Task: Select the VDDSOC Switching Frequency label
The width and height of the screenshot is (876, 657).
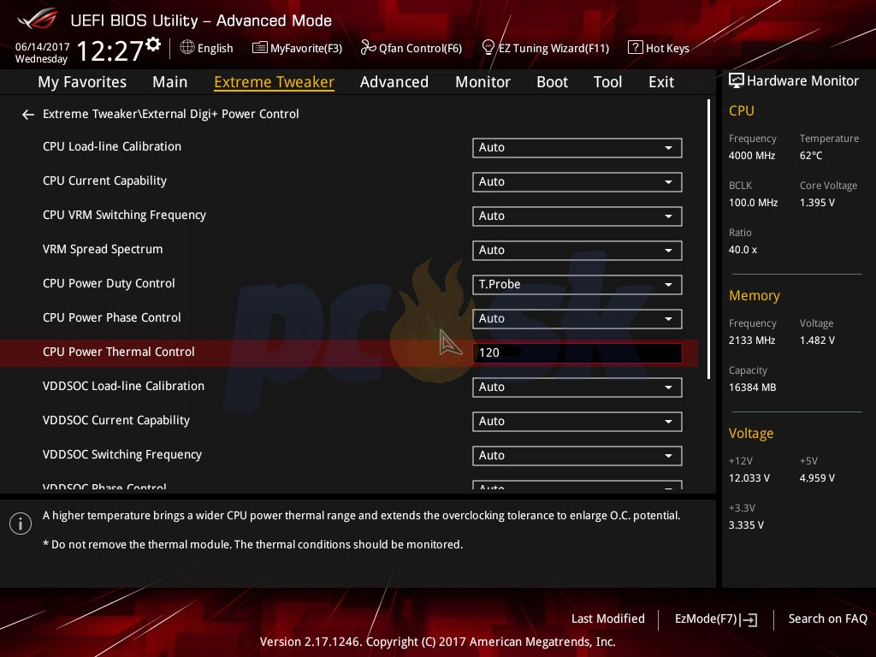Action: 122,455
